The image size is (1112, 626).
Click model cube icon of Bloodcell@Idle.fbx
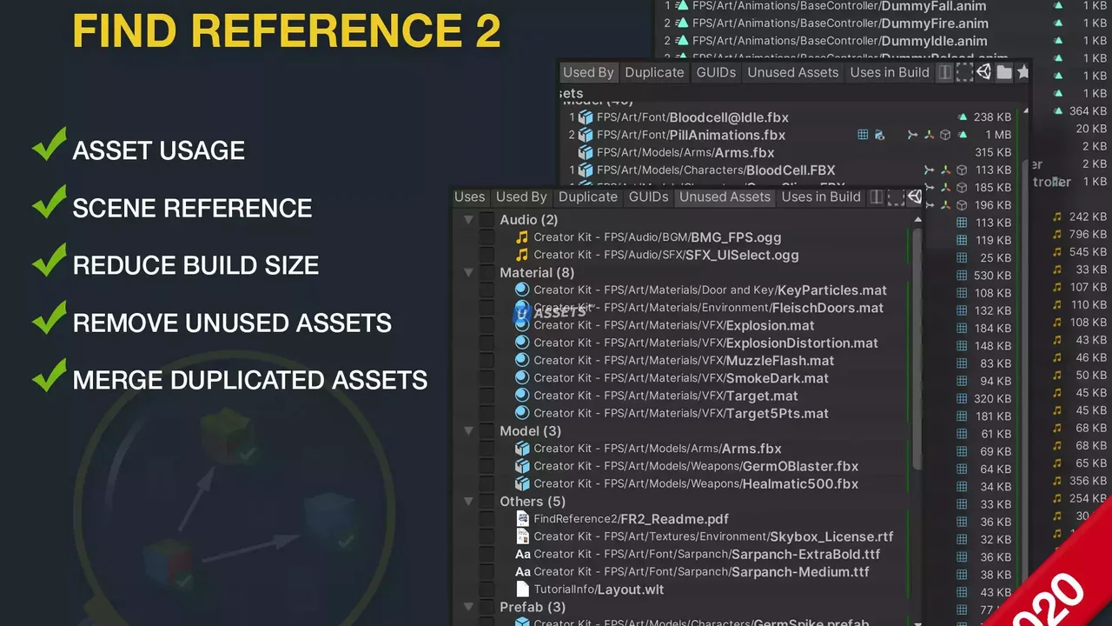click(586, 117)
